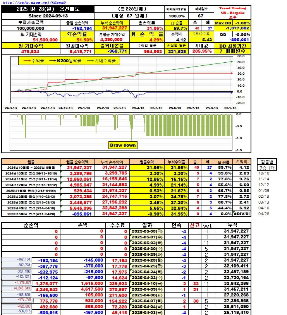Select the 04/28 expiry date side label

click(x=264, y=214)
